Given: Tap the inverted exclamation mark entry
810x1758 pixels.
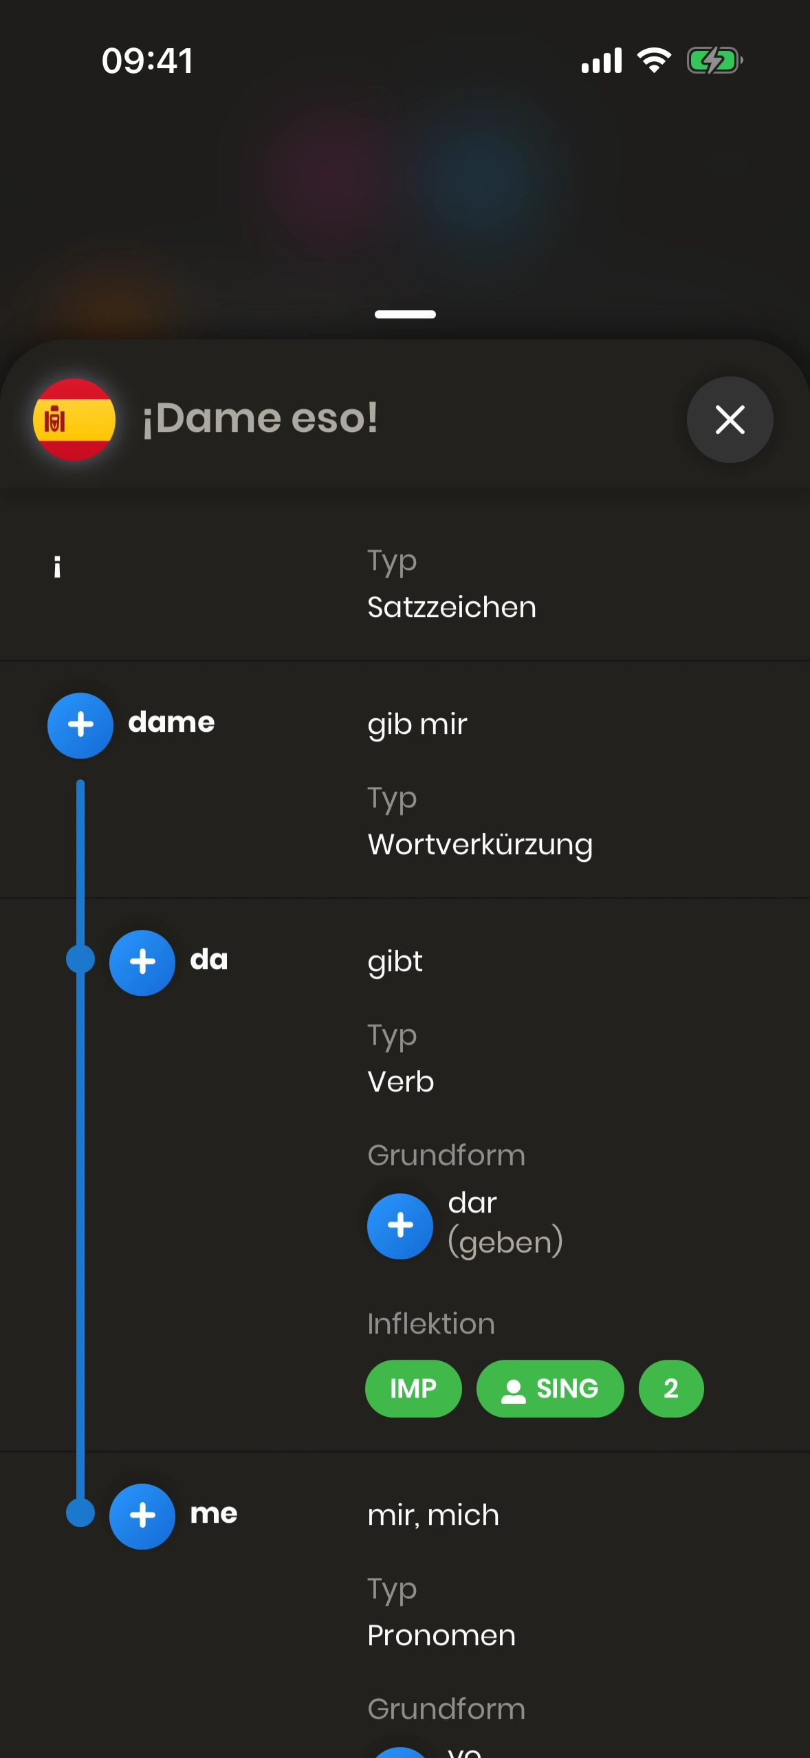Looking at the screenshot, I should pos(57,567).
